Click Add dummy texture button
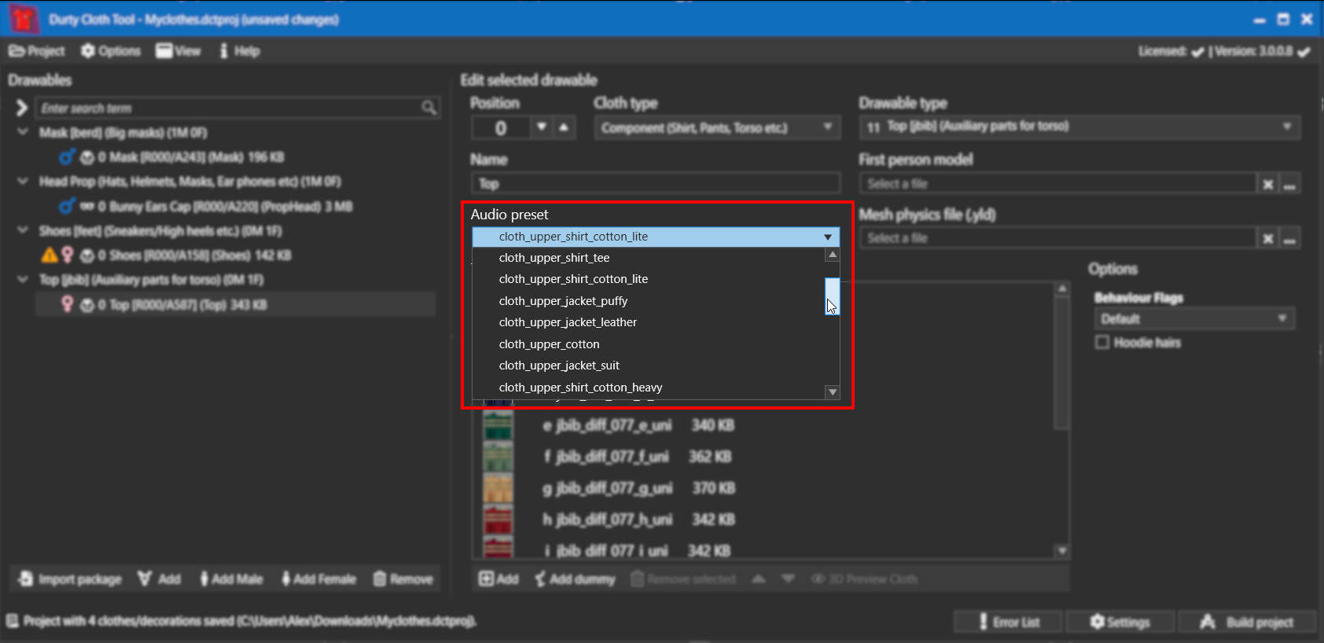1324x643 pixels. tap(575, 579)
